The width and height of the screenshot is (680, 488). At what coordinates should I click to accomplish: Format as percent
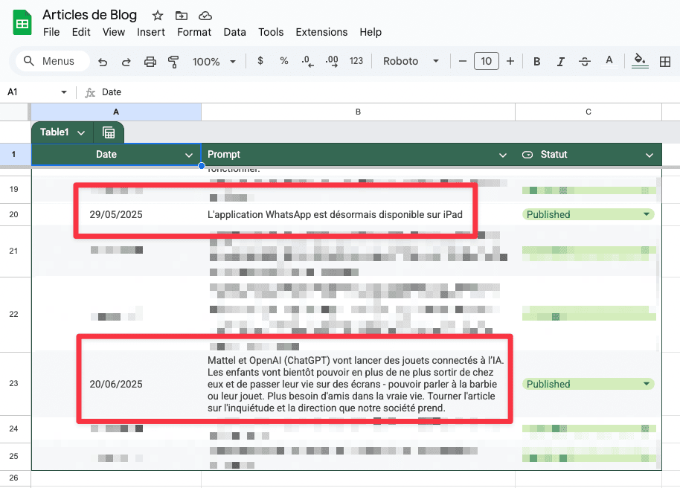[x=284, y=61]
